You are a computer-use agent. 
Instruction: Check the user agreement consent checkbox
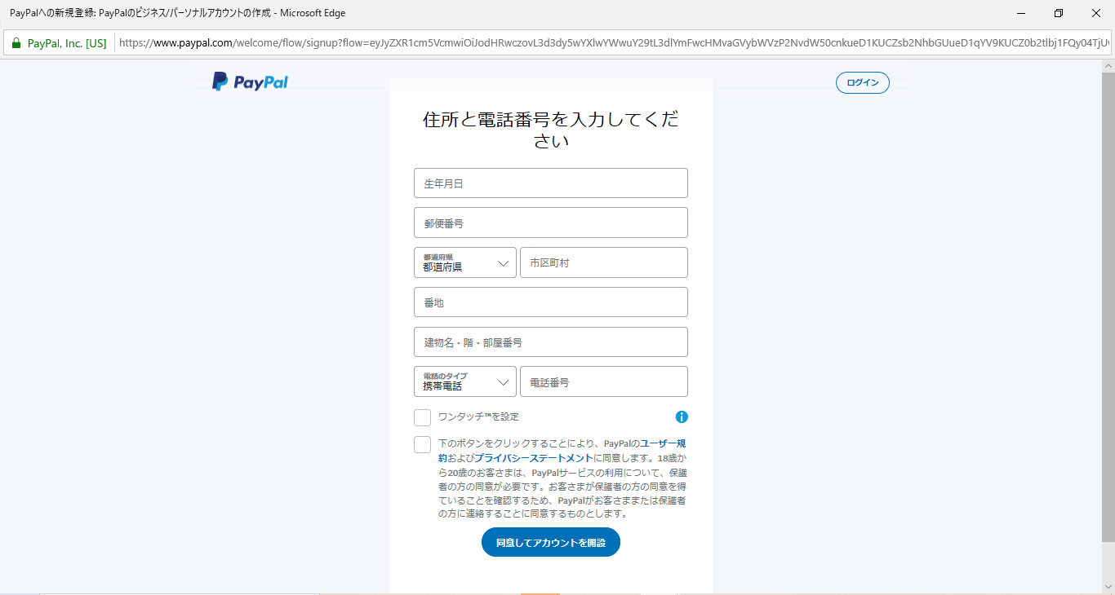422,444
